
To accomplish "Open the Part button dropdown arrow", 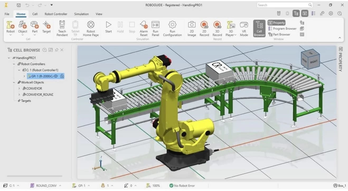I will pyautogui.click(x=35, y=35).
